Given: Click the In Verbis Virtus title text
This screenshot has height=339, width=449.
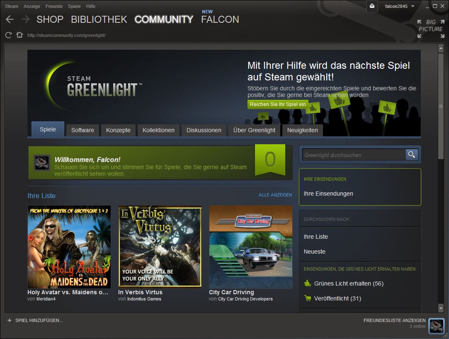Looking at the screenshot, I should (140, 292).
